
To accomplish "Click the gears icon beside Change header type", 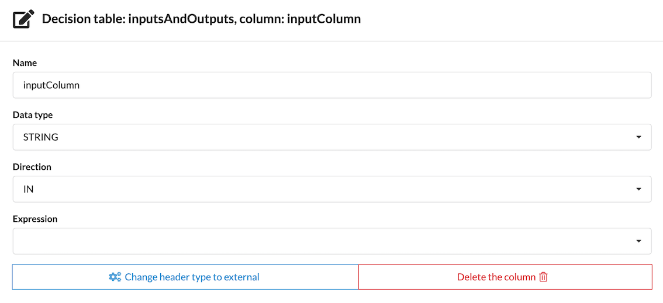I will [x=115, y=277].
